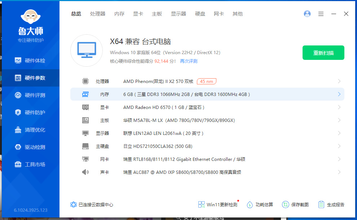Click the 主硬盘 hard drive icon

click(x=85, y=146)
